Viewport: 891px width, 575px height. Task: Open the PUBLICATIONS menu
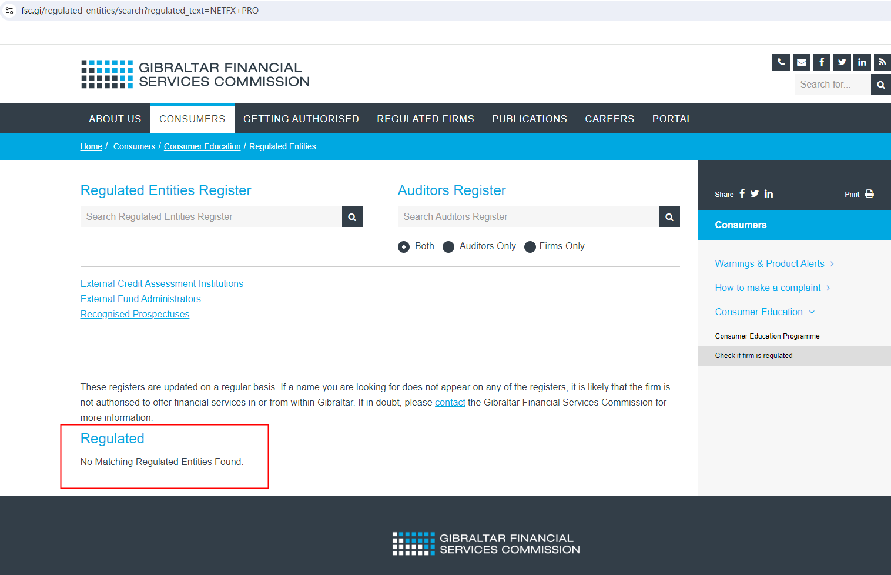click(530, 119)
